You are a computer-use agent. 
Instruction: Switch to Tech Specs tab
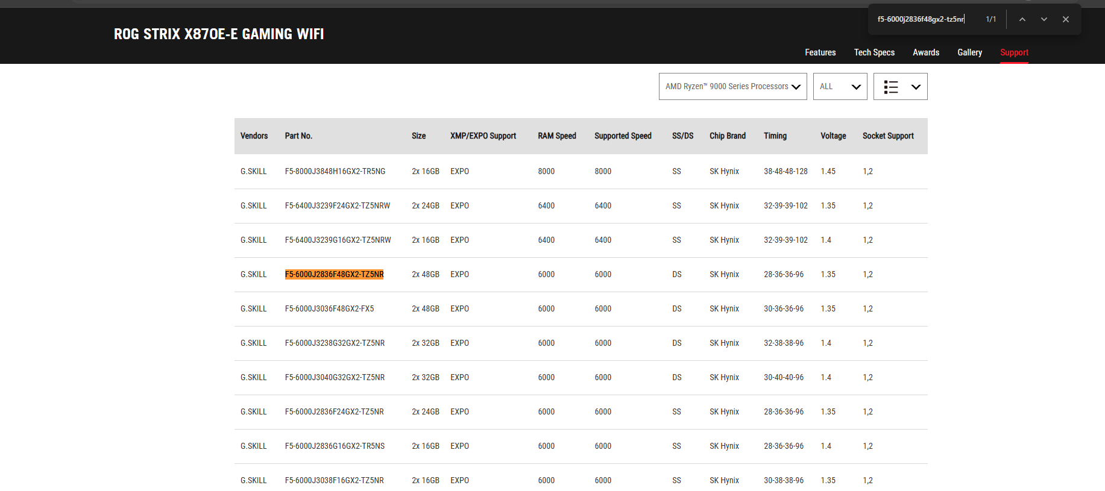tap(874, 52)
